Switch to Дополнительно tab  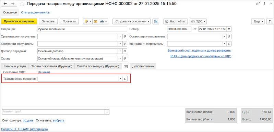(x=143, y=66)
